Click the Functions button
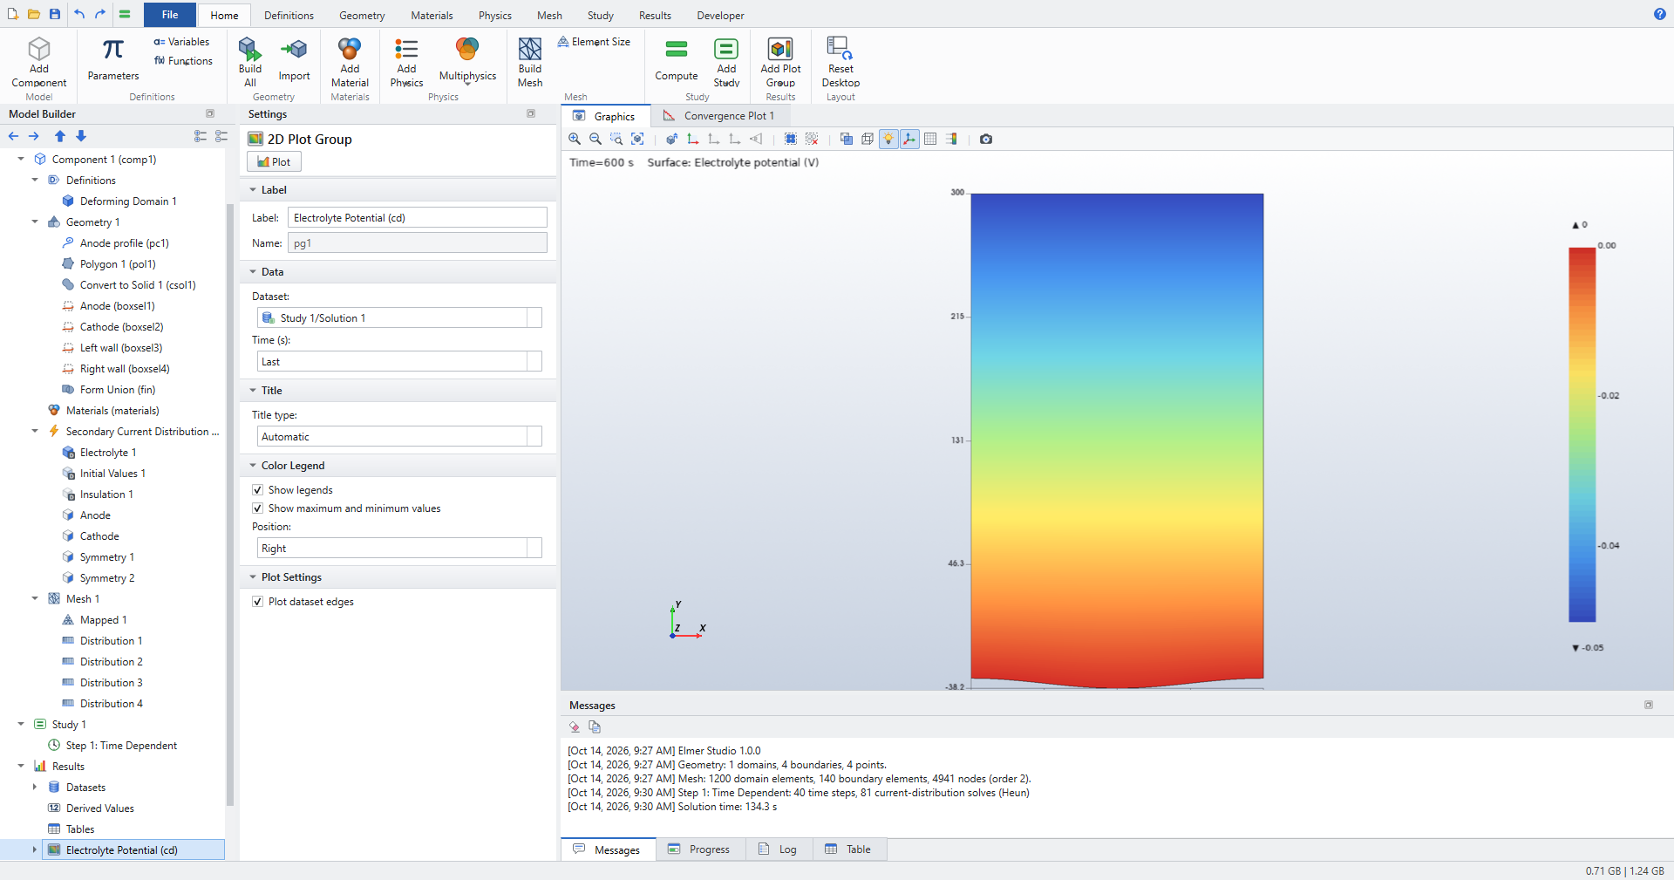Image resolution: width=1674 pixels, height=880 pixels. (183, 61)
